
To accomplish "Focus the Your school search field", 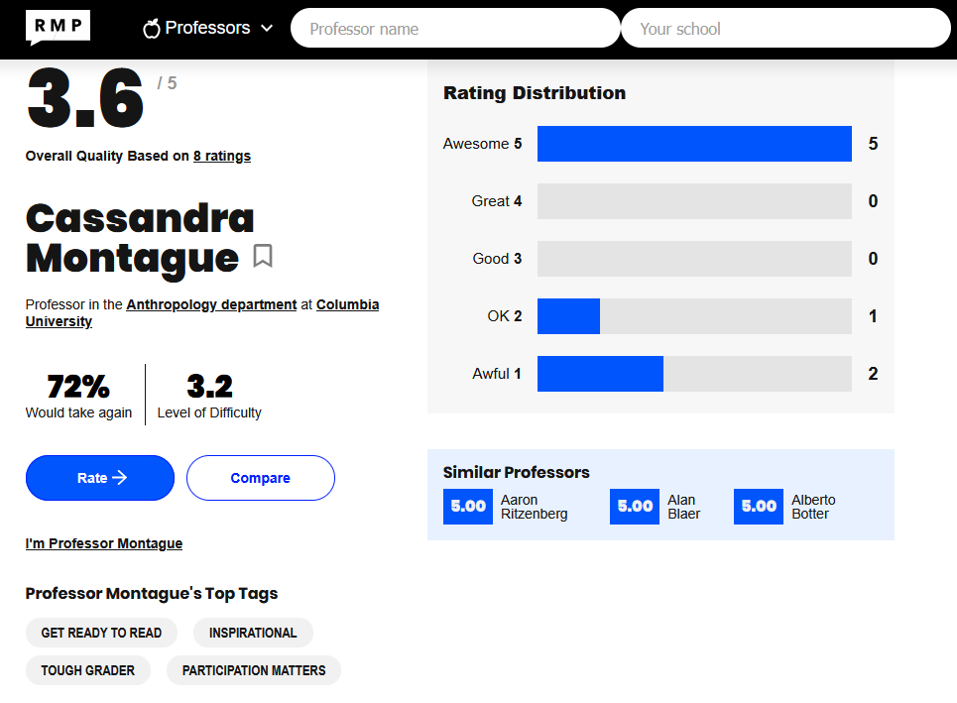I will click(x=786, y=28).
